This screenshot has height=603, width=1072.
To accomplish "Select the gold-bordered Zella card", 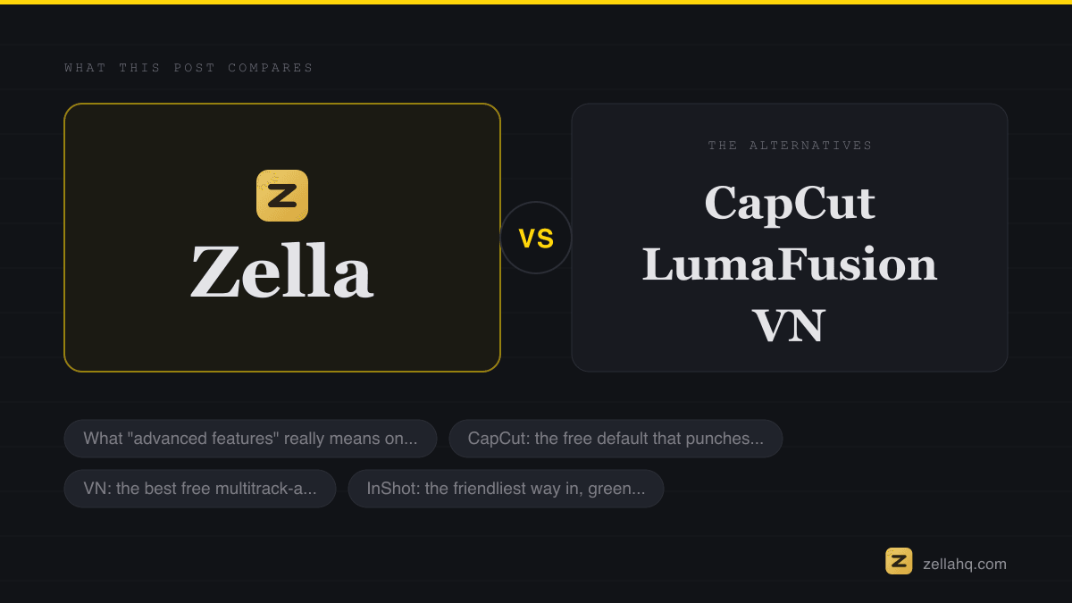I will click(282, 238).
